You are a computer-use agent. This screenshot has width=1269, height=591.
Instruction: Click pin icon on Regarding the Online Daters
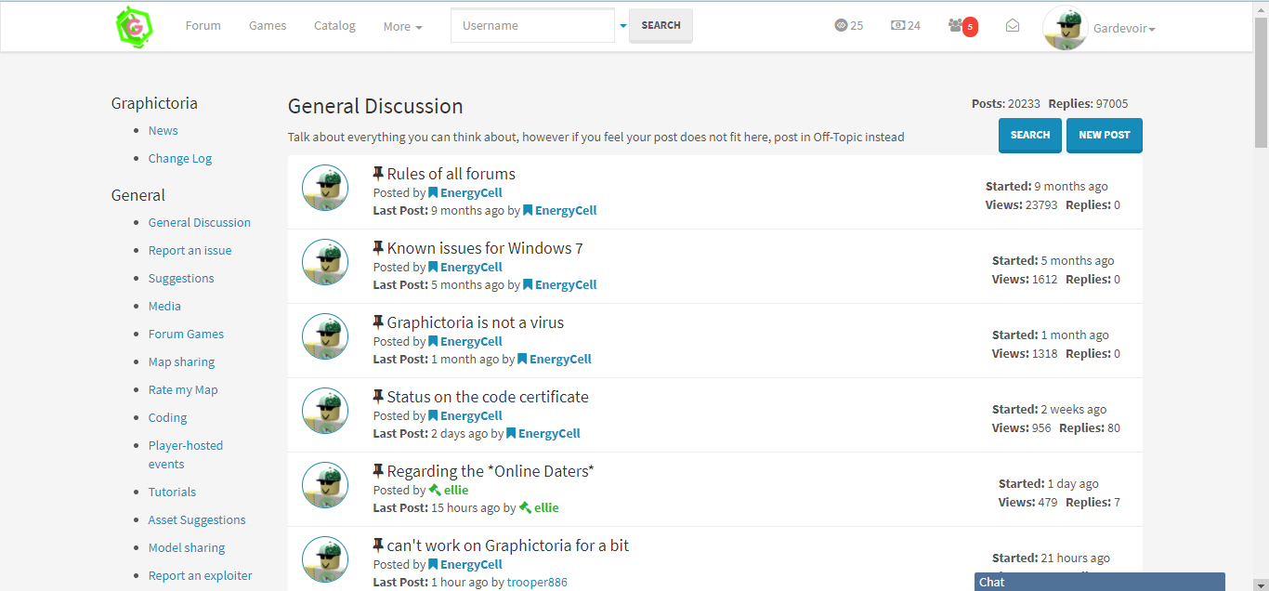click(378, 471)
